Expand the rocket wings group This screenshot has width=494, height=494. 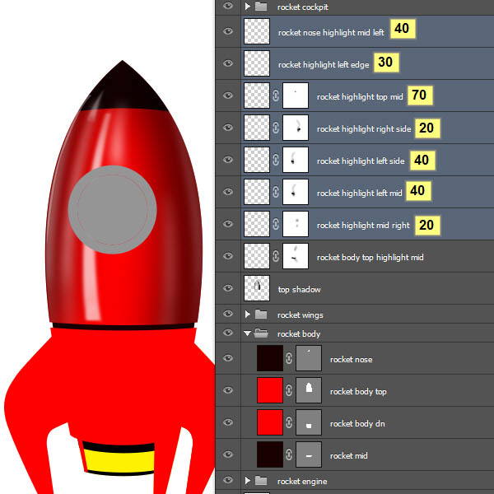click(x=248, y=315)
